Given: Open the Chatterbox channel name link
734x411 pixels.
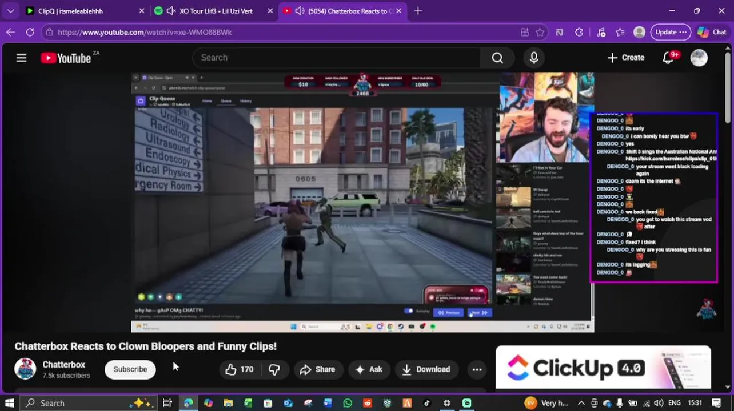Looking at the screenshot, I should 63,365.
